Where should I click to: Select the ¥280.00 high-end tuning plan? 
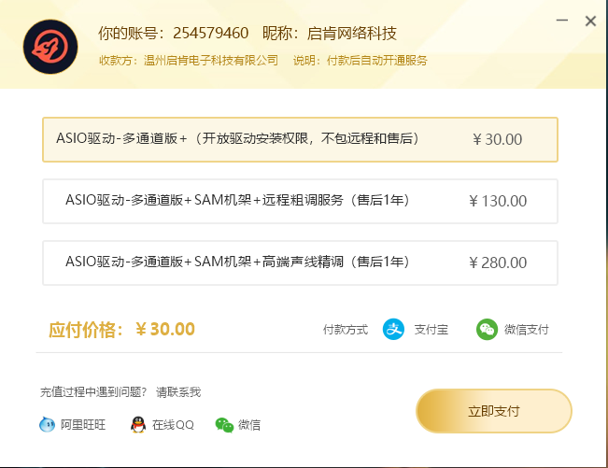click(300, 262)
